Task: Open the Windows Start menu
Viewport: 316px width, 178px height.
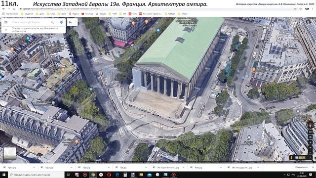Action: tap(3, 175)
